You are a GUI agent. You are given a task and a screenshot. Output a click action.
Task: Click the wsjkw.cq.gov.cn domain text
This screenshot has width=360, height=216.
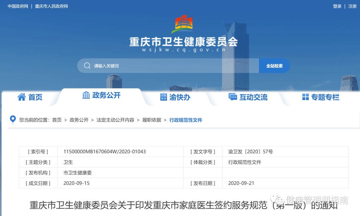tap(184, 50)
